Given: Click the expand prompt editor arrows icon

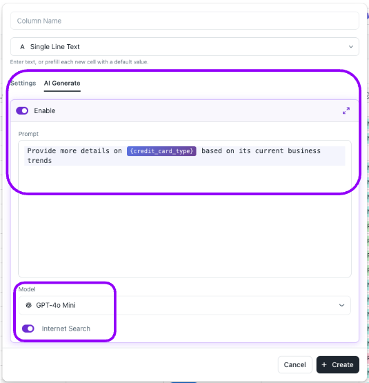Looking at the screenshot, I should coord(346,110).
